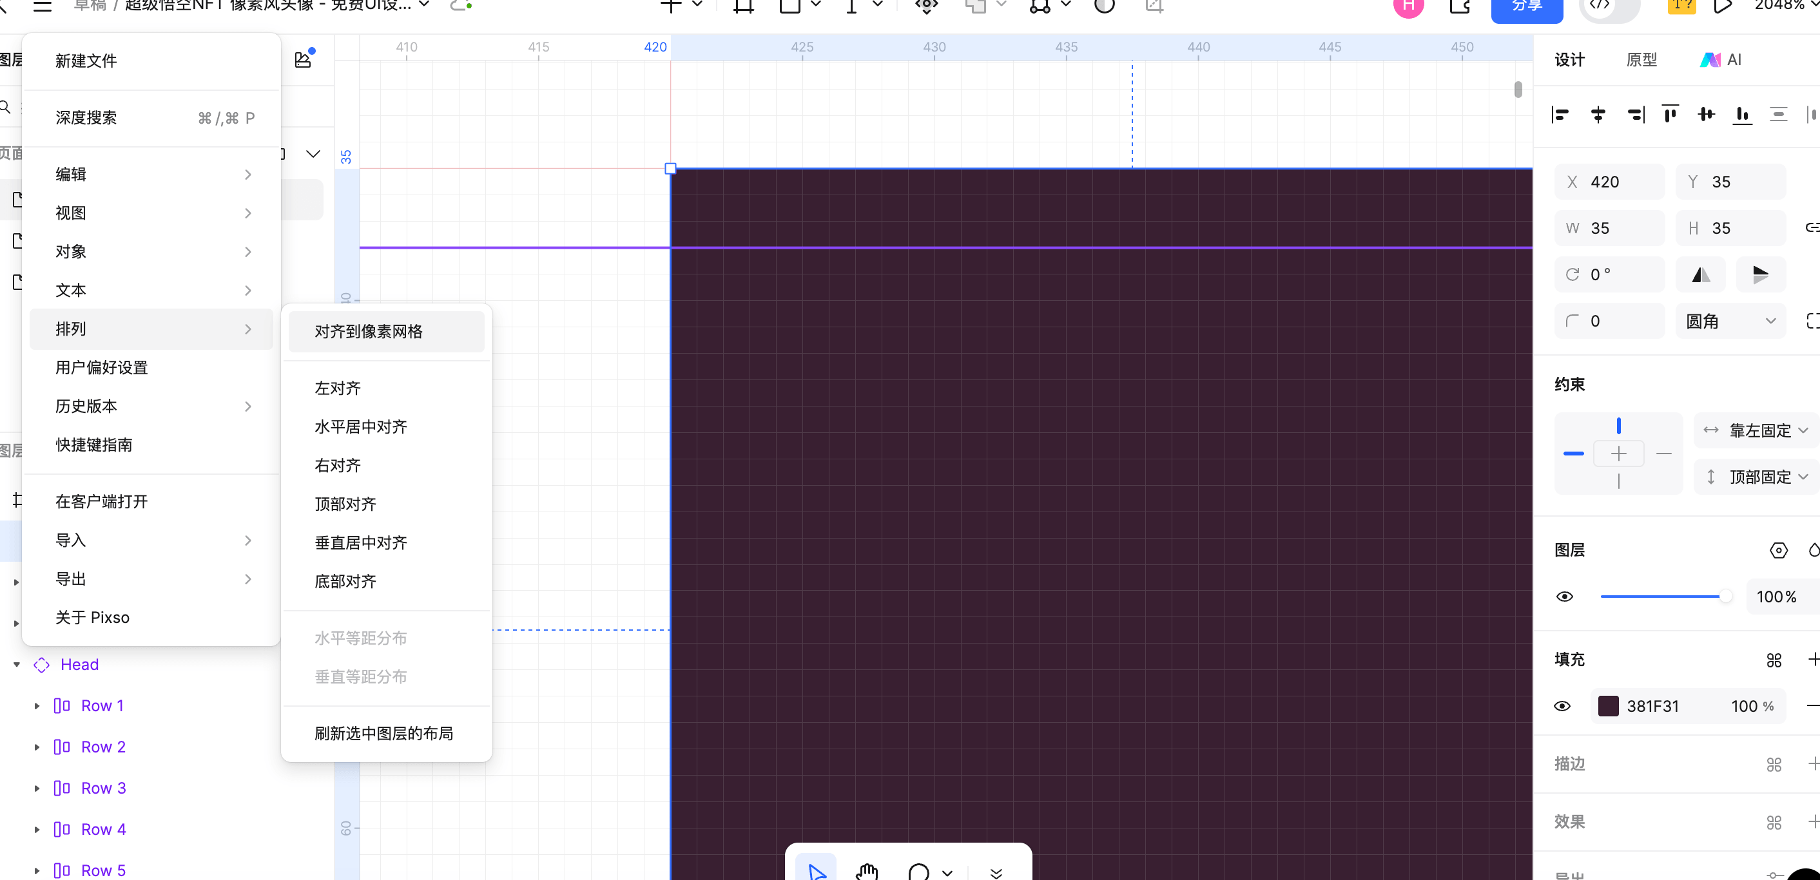The height and width of the screenshot is (880, 1820).
Task: Open the 圆角 corner type dropdown
Action: point(1730,321)
